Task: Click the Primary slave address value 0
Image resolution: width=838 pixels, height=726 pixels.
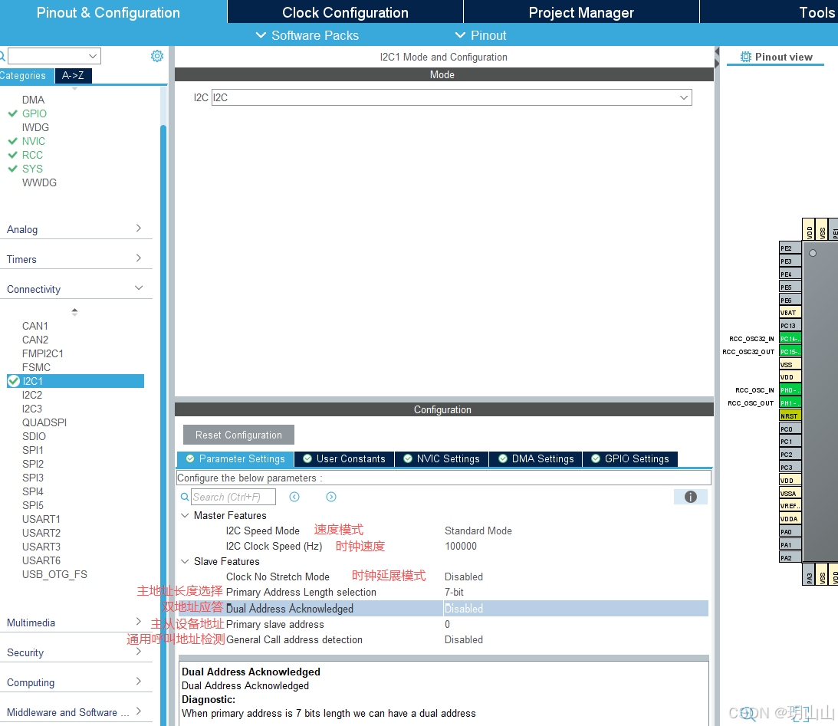Action: 447,624
